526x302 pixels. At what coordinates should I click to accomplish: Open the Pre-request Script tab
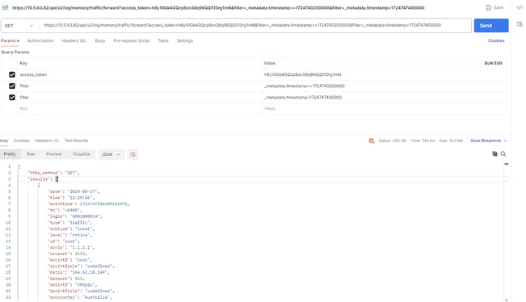tap(132, 40)
